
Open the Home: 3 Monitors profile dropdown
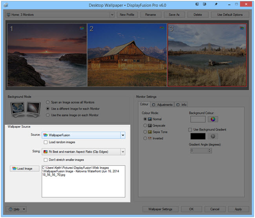click(x=112, y=15)
